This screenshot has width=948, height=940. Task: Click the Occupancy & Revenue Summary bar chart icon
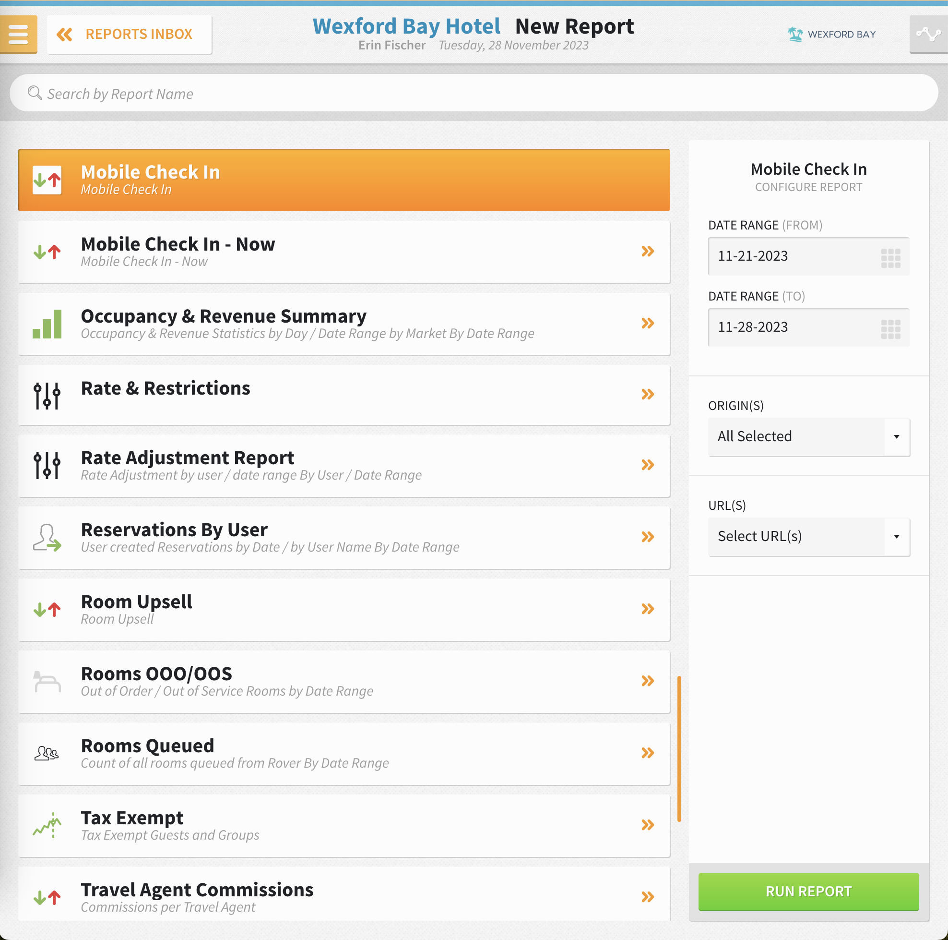[47, 324]
